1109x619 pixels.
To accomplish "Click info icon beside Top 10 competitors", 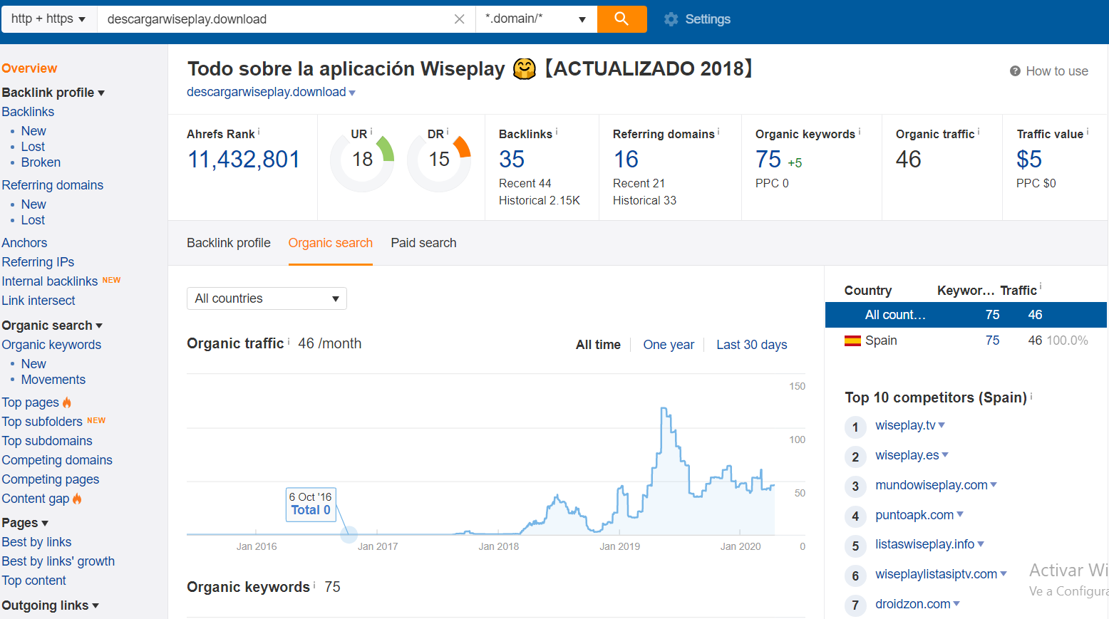I will [1031, 396].
